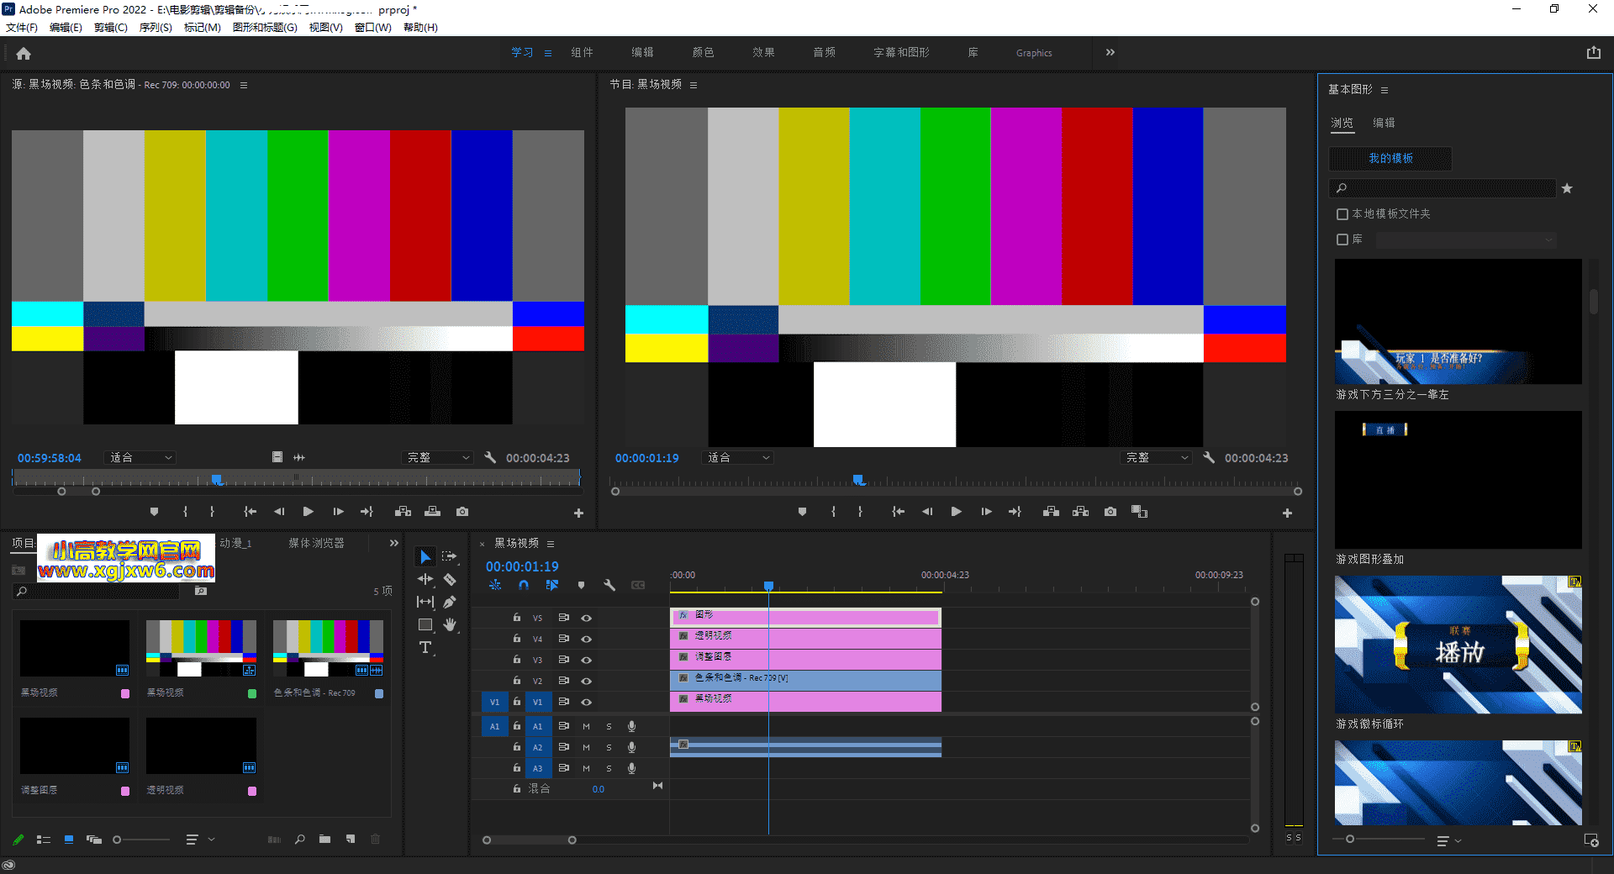The image size is (1614, 874).
Task: Mute audio track A1
Action: 587,726
